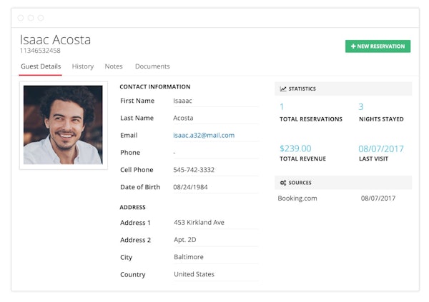Screen dimensions: 429x302
Task: Click the Booking.com source entry
Action: point(297,198)
